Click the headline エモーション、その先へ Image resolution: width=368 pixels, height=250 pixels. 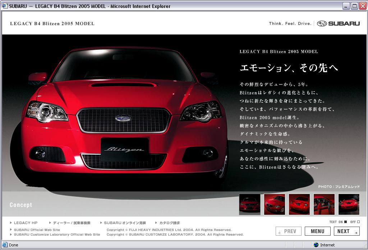pyautogui.click(x=289, y=68)
